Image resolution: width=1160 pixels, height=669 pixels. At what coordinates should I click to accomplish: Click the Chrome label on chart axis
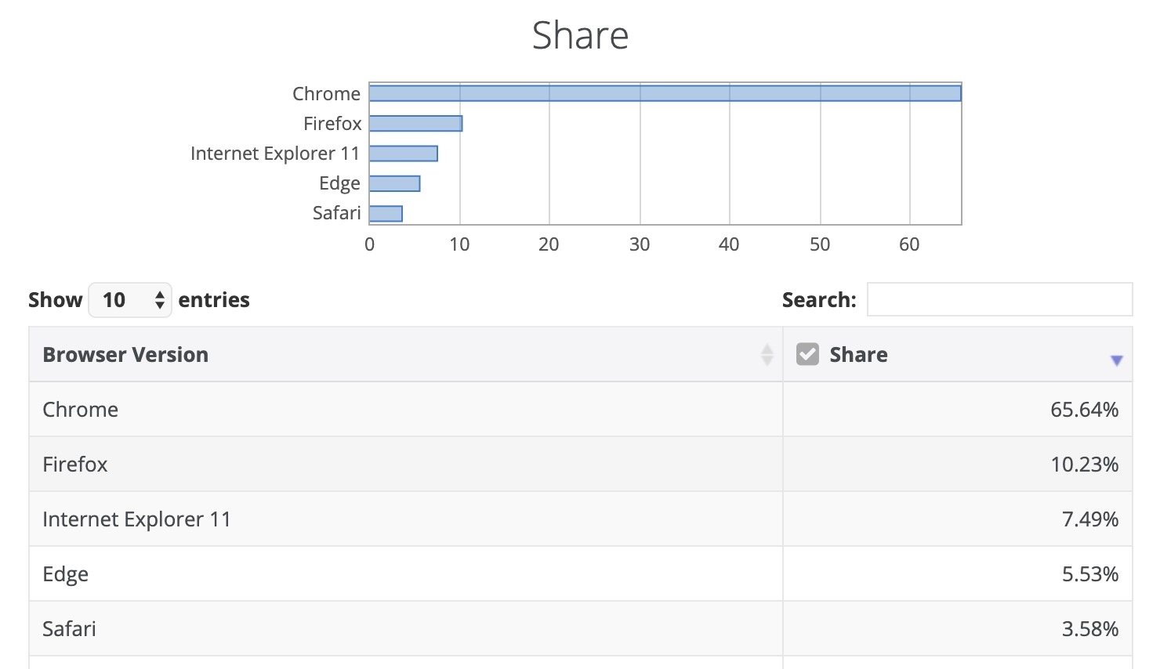point(326,94)
